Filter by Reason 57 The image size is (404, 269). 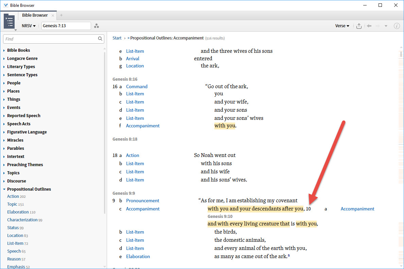coord(16,259)
